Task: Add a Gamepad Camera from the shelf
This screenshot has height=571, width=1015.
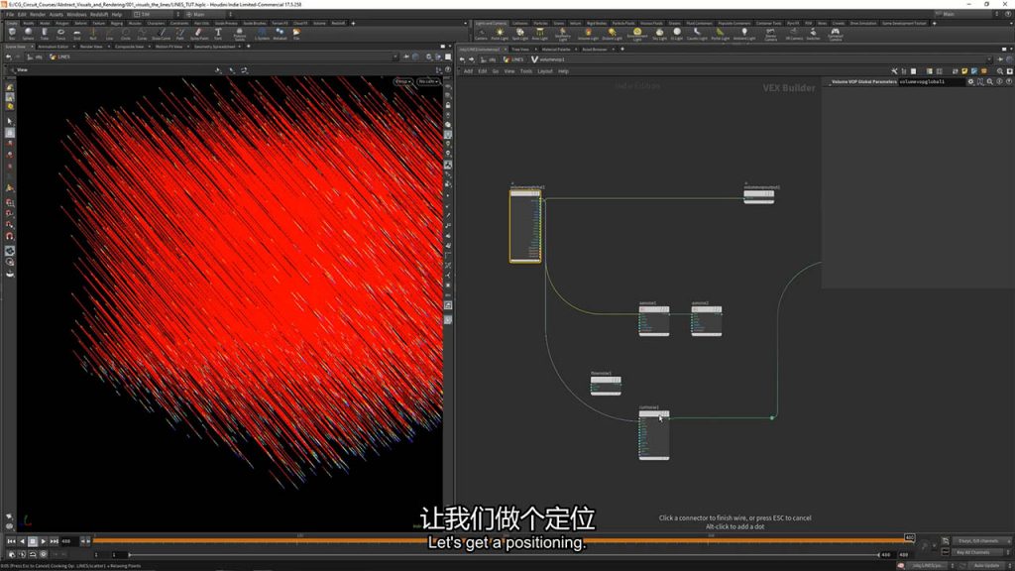Action: [836, 35]
